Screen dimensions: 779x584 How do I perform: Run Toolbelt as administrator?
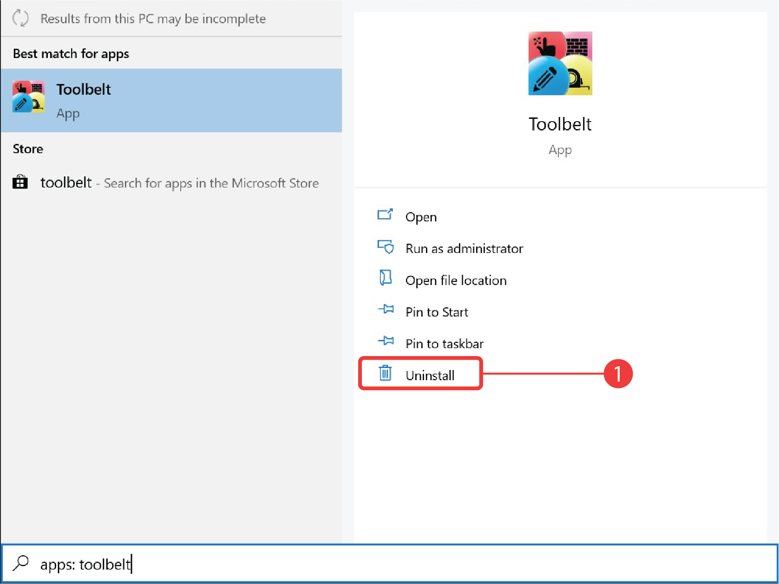[464, 248]
